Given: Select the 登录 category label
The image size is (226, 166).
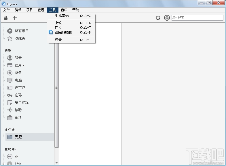Looking at the screenshot, I should click(x=18, y=58).
